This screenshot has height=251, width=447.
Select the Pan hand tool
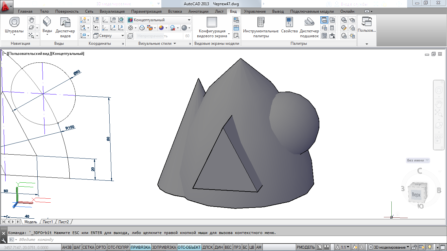click(x=31, y=20)
